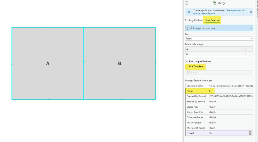Click the bottom middle vertex shared by both parcels
Viewport: 258px width, 142px height.
coord(84,99)
